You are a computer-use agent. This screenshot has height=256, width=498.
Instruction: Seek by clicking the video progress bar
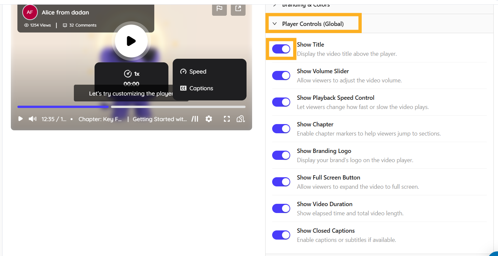pos(177,107)
